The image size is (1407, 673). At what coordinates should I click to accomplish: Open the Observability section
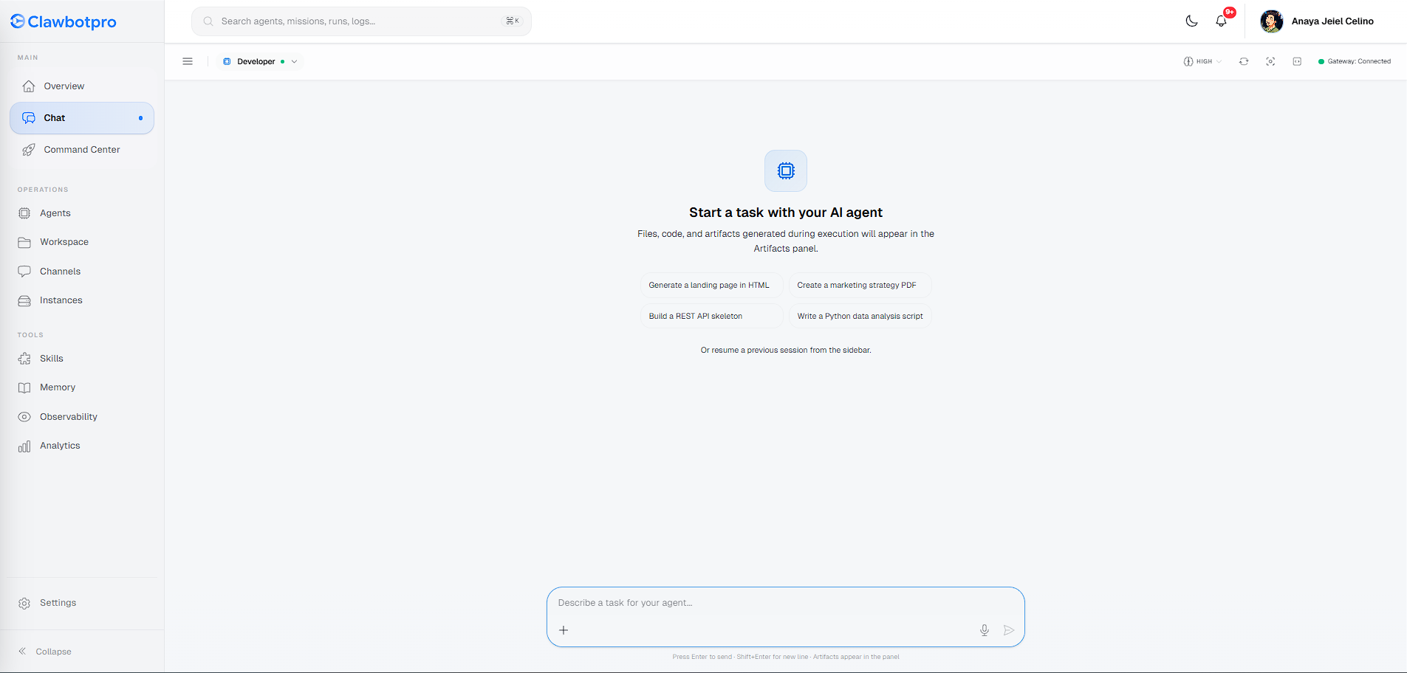click(68, 417)
